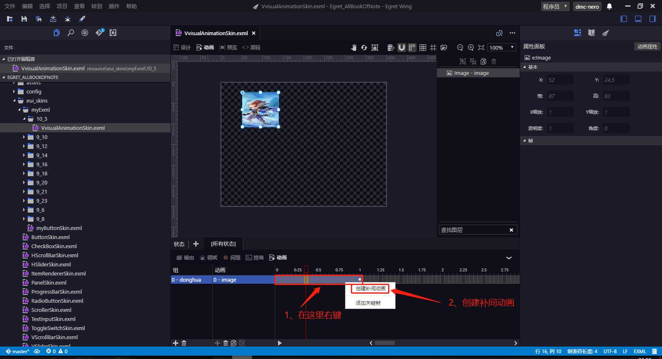Zoom out the stage view
Screen dimensions: 662x359
(460, 48)
